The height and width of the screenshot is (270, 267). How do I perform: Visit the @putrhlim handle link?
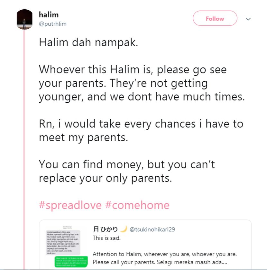coord(53,24)
